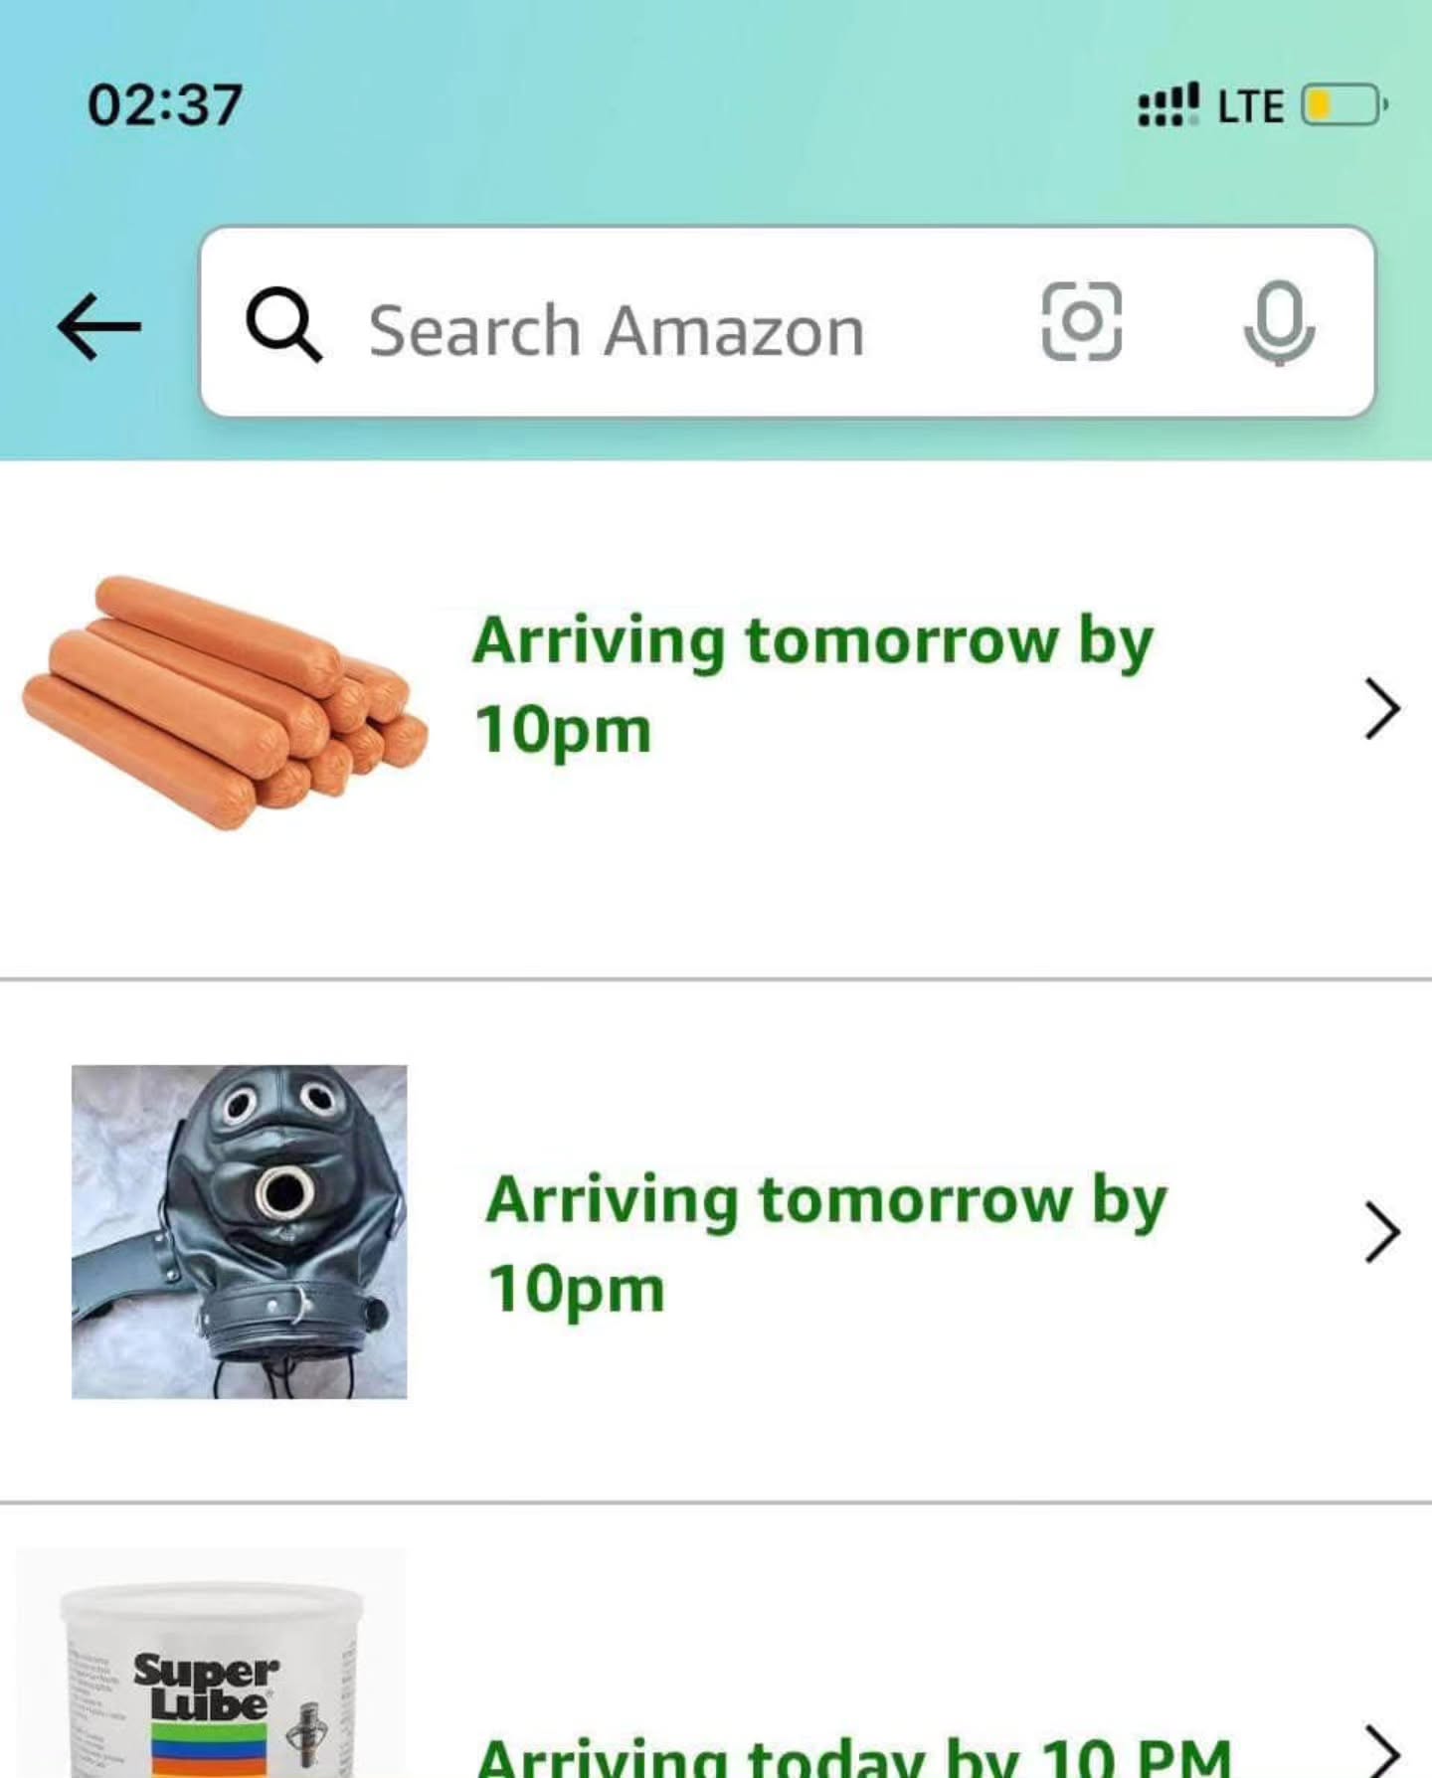This screenshot has width=1432, height=1778.
Task: Click mask order "Arriving tomorrow by 10pm" text
Action: 825,1243
